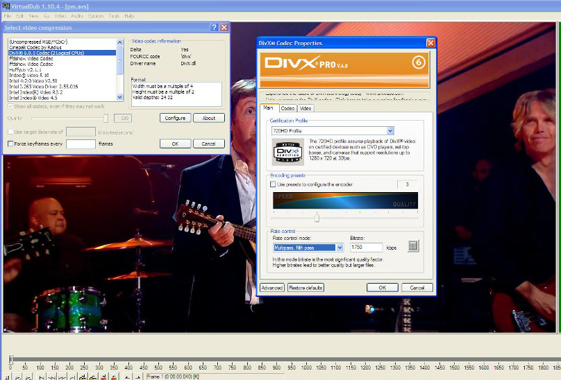The image size is (561, 380).
Task: Enable Use target data rate checkbox
Action: (10, 132)
